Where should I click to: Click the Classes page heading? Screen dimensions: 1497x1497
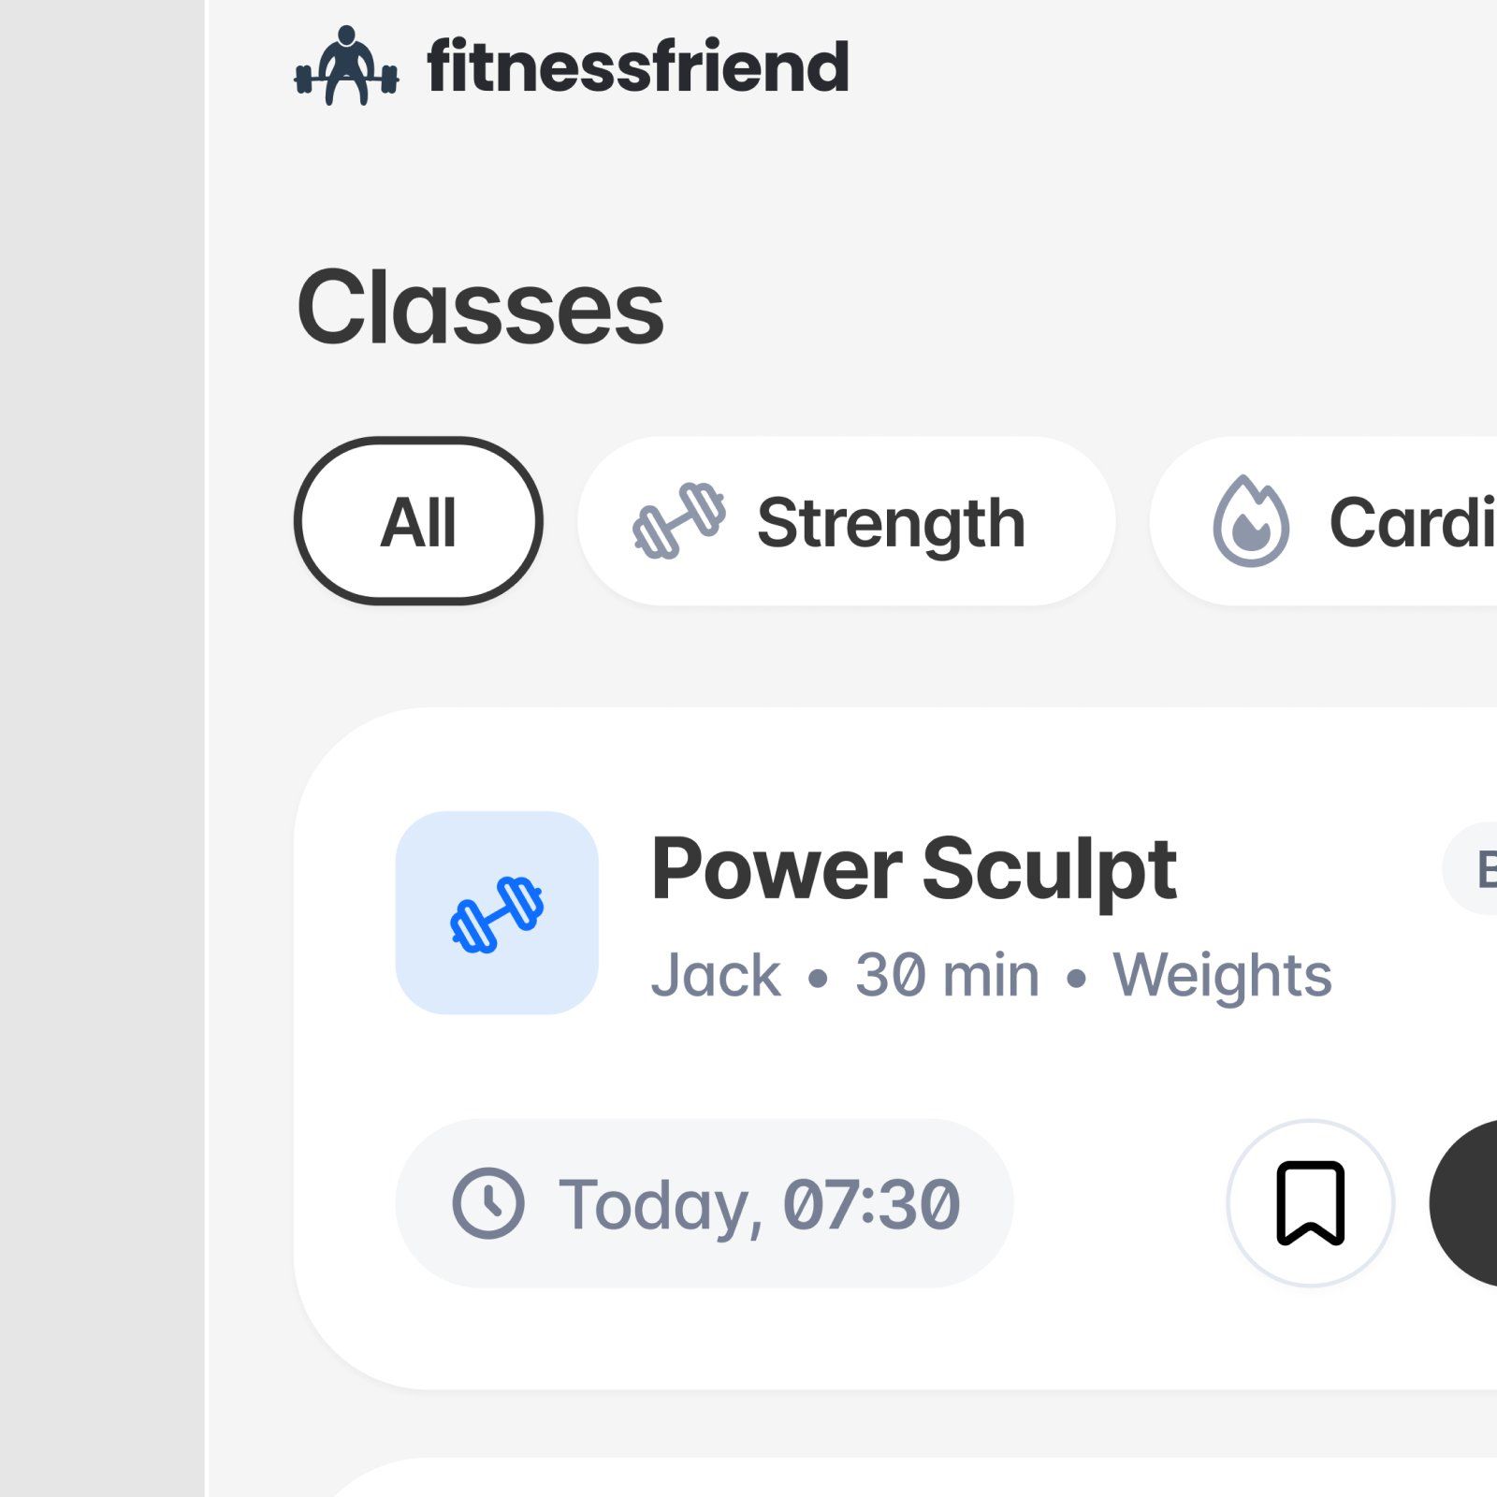pos(480,307)
